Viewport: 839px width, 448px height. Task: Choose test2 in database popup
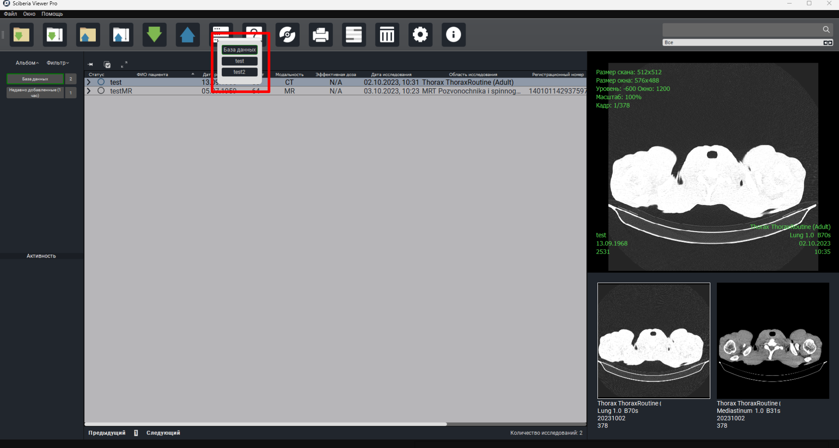point(239,72)
